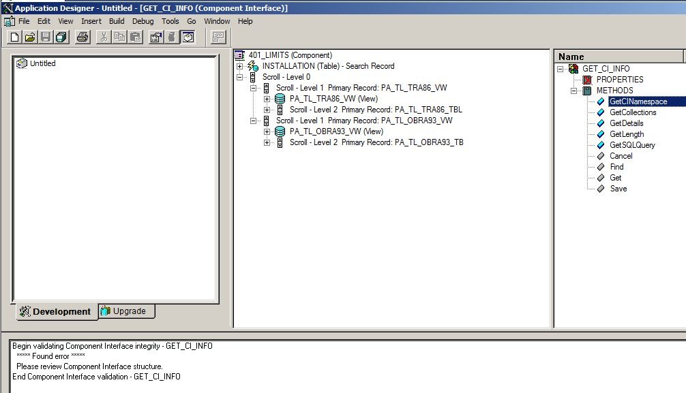Screen dimensions: 686x393
Task: Click the gray diamond beside Save method
Action: (601, 189)
